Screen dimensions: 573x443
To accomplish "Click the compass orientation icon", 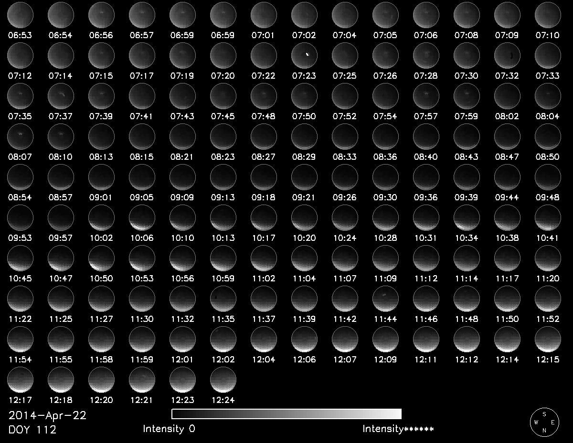I will click(544, 422).
